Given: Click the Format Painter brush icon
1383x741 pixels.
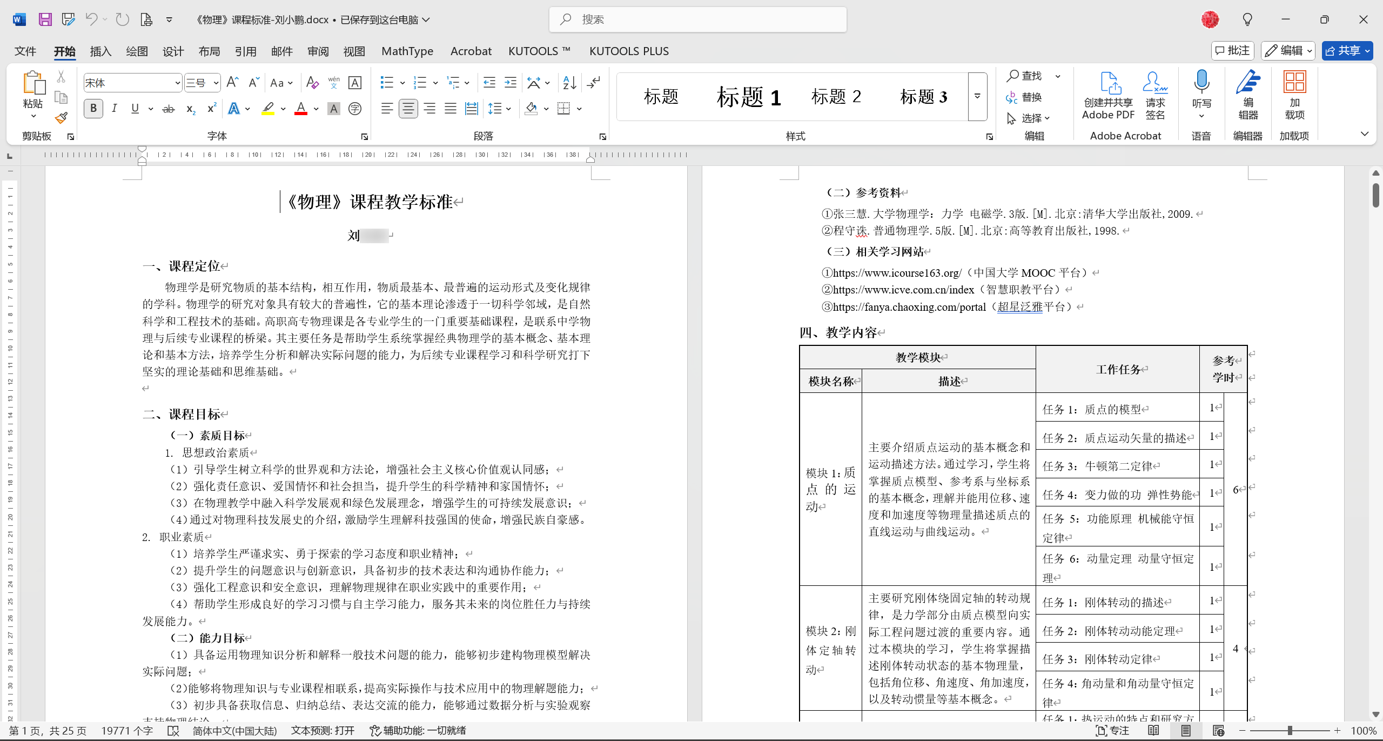Looking at the screenshot, I should [x=61, y=118].
